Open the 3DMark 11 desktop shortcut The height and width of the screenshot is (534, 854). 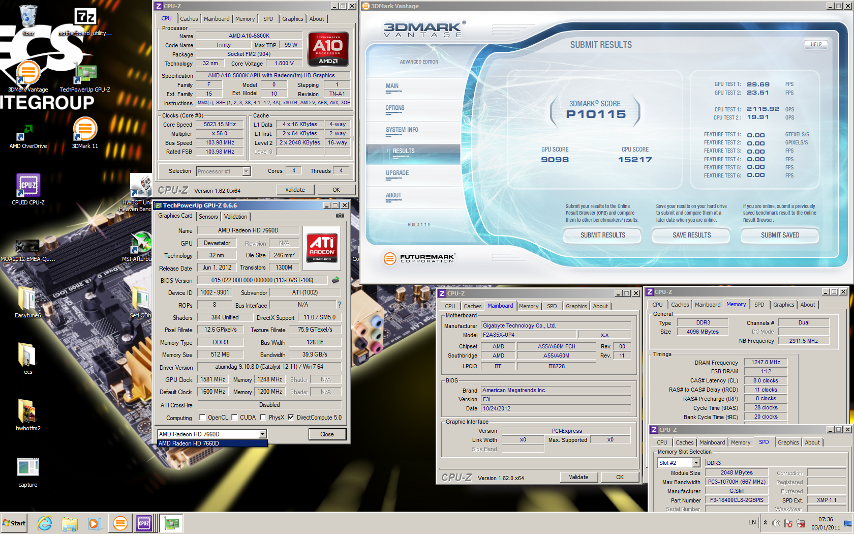[x=85, y=133]
